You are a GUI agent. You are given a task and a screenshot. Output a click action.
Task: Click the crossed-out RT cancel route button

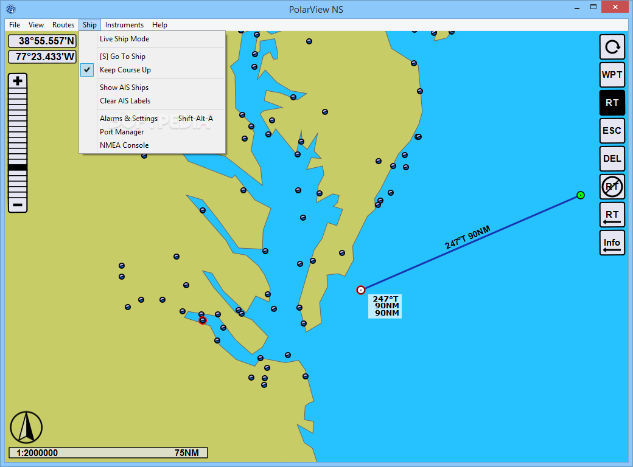[612, 187]
